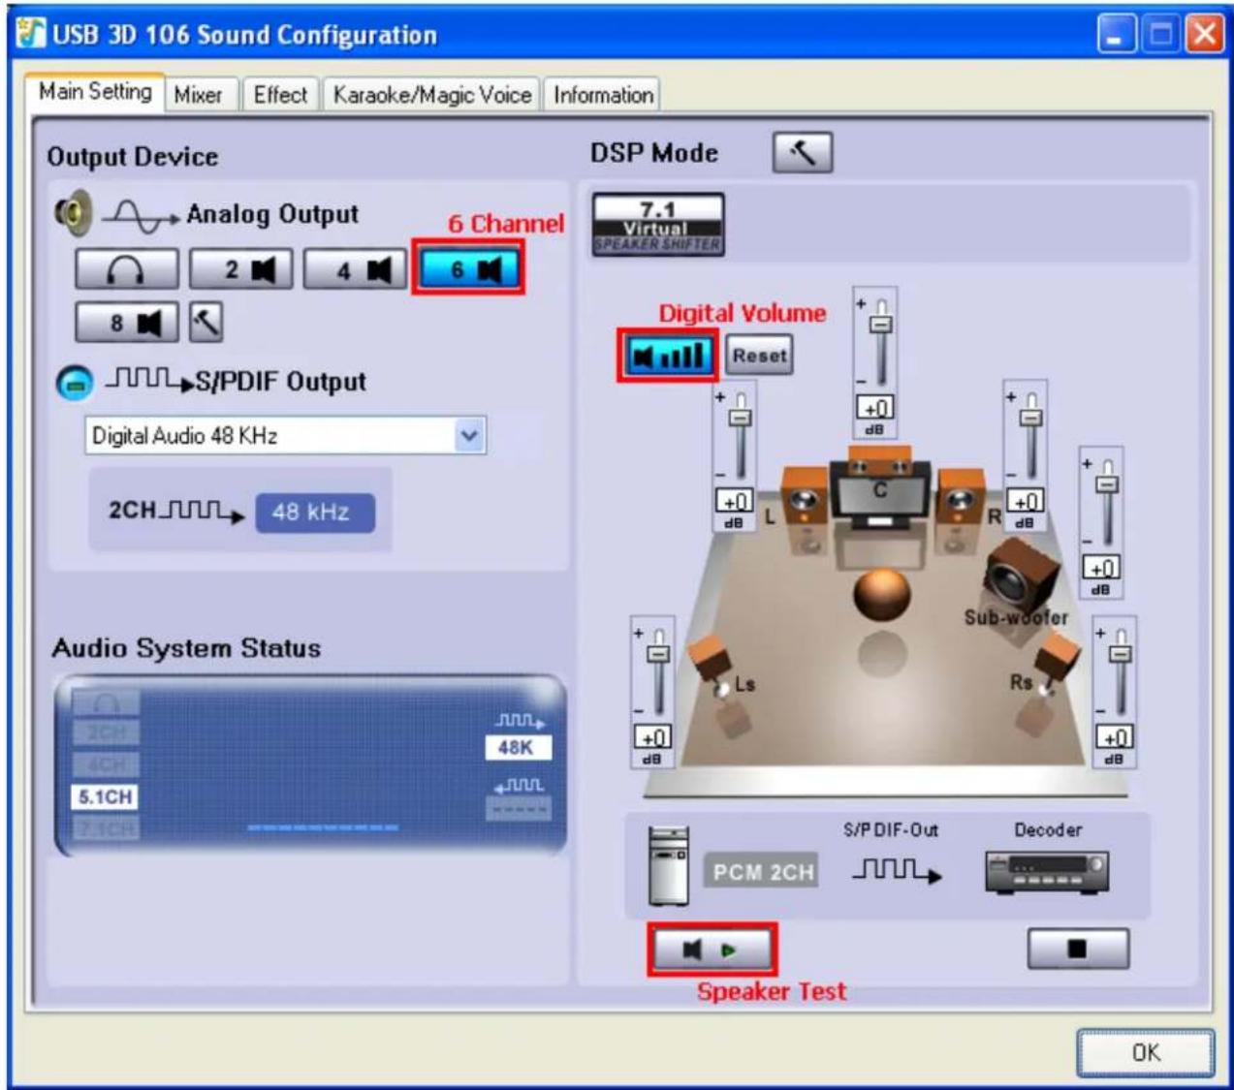Select the 8 speaker output button
Image resolution: width=1234 pixels, height=1090 pixels.
127,323
